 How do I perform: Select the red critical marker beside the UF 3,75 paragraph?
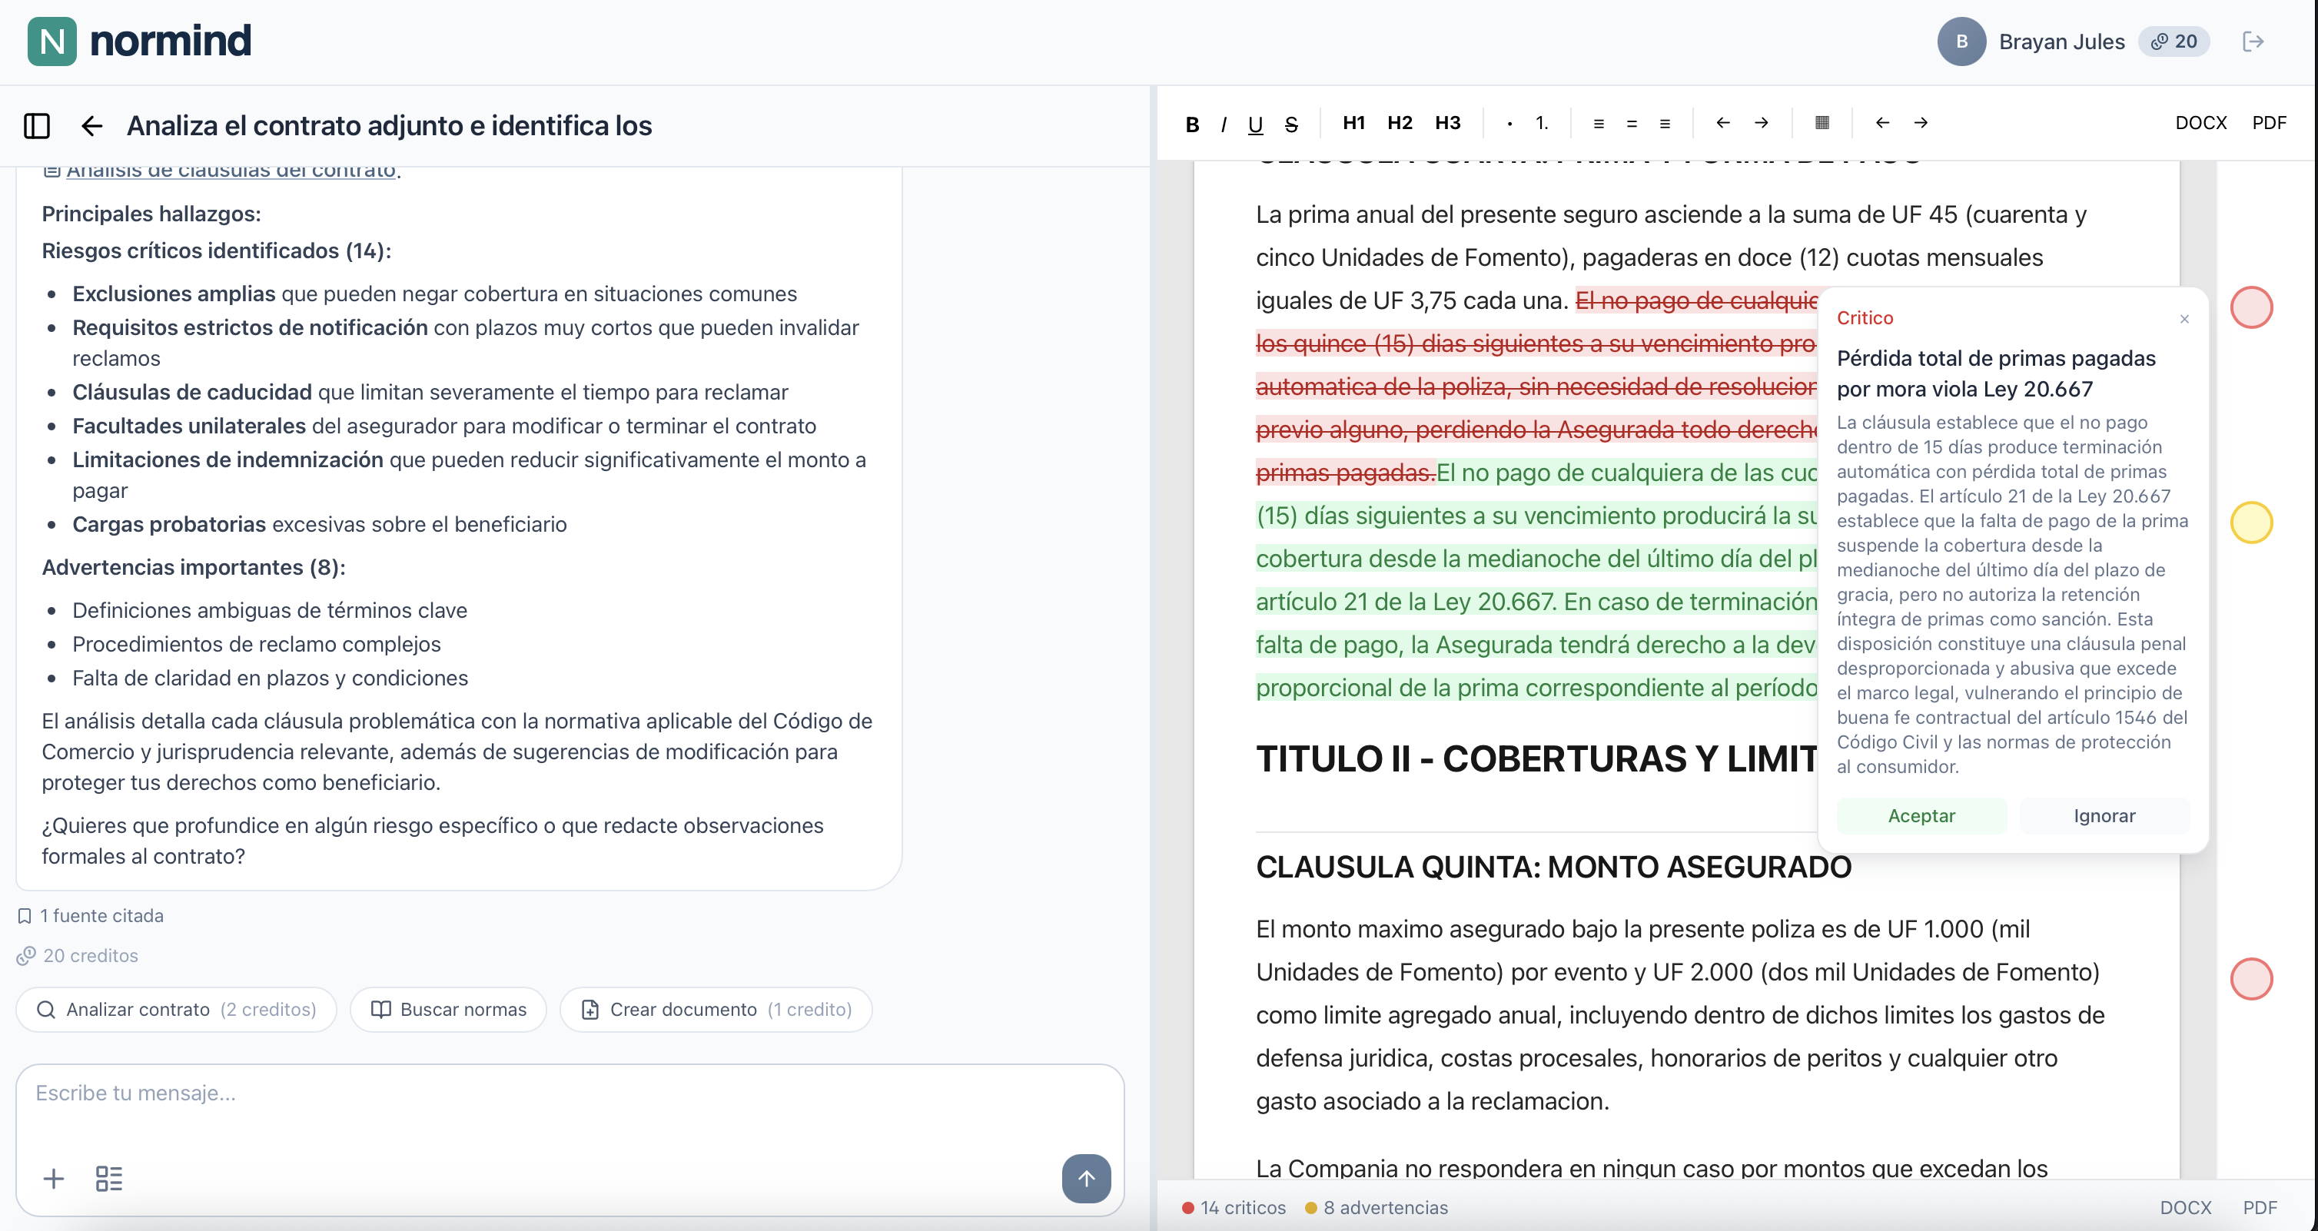coord(2250,307)
